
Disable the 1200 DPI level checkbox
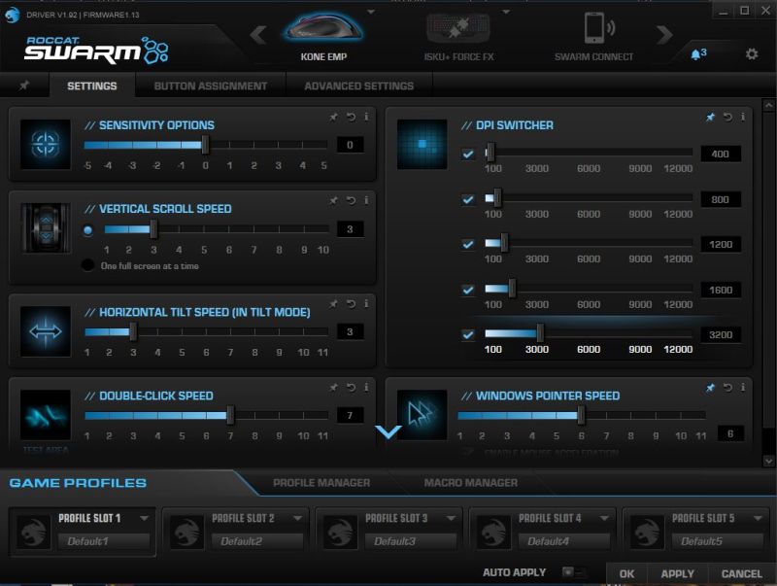click(x=468, y=244)
